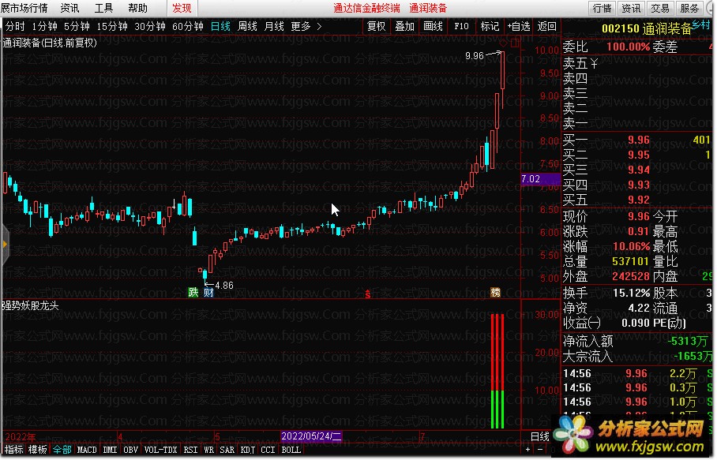
Task: Select the MACD indicator
Action: point(87,450)
